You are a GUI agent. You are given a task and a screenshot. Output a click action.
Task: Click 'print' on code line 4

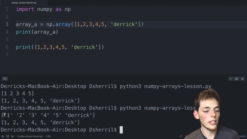[23, 32]
